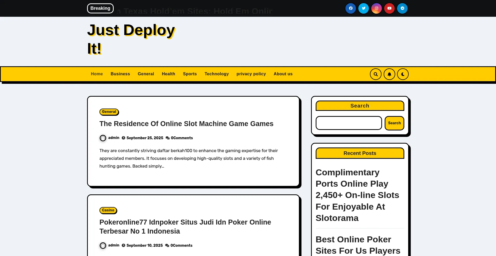Image resolution: width=496 pixels, height=256 pixels.
Task: Click the yellow Search button in sidebar
Action: tap(394, 123)
